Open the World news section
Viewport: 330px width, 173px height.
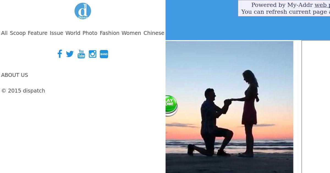coord(73,33)
